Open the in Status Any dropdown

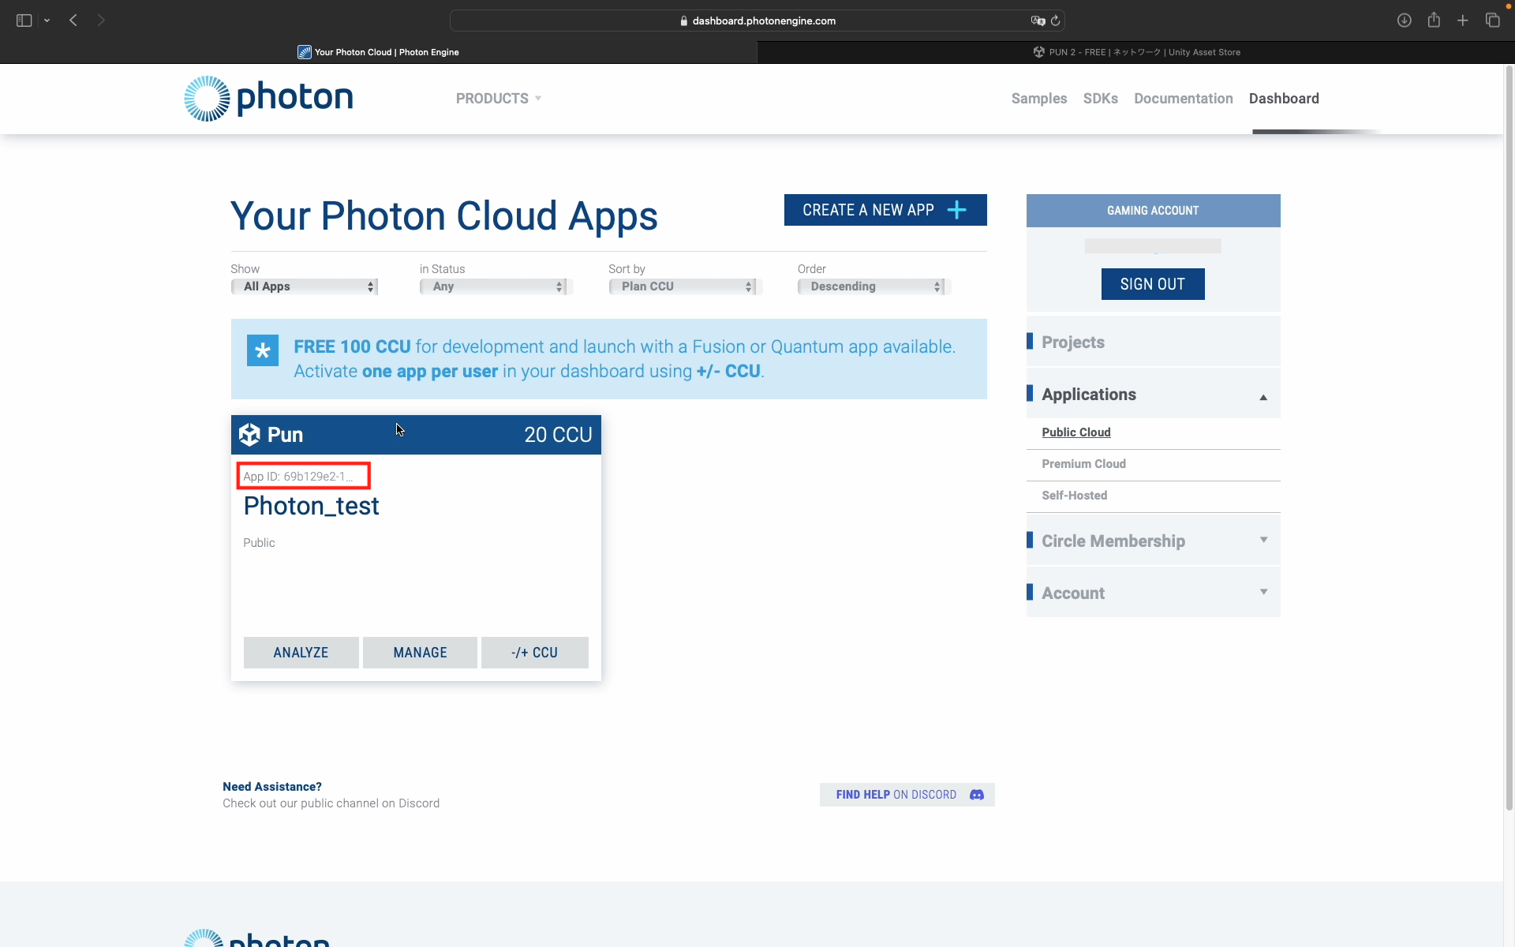click(x=494, y=286)
